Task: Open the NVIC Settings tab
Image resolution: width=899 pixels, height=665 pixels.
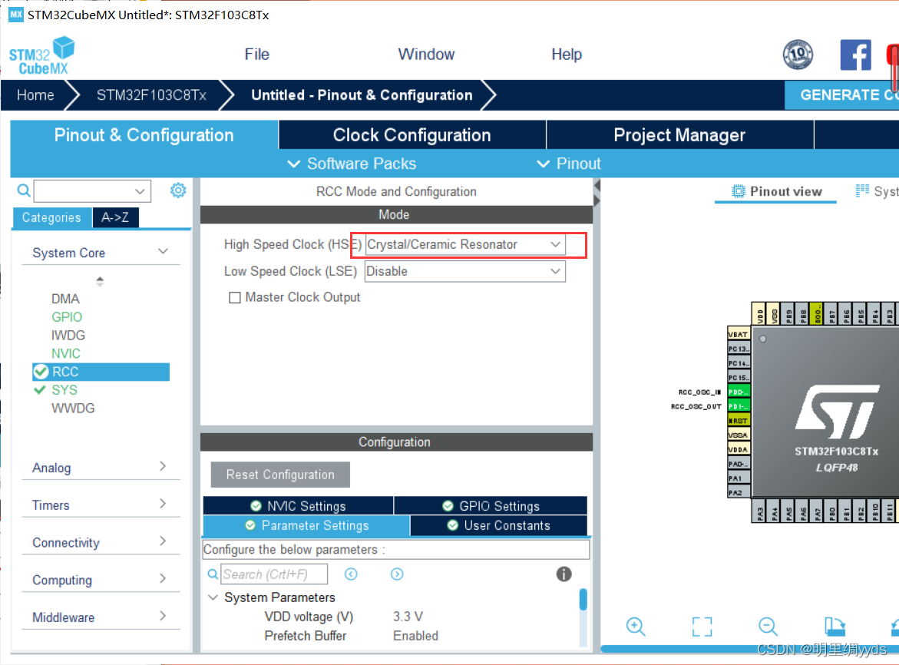Action: [x=298, y=505]
